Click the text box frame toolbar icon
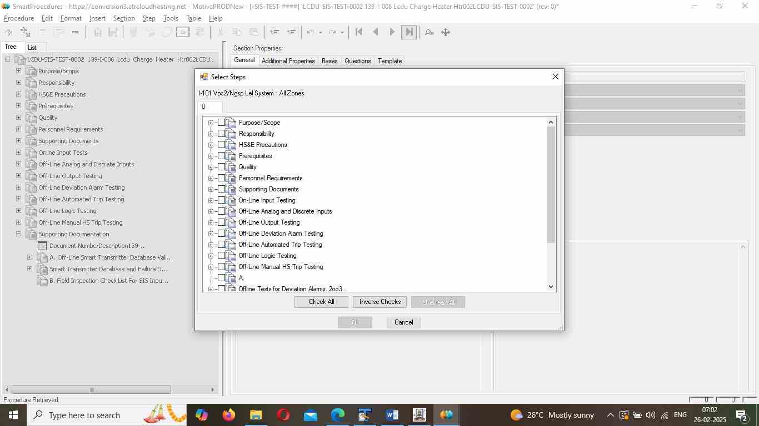 coord(183,32)
